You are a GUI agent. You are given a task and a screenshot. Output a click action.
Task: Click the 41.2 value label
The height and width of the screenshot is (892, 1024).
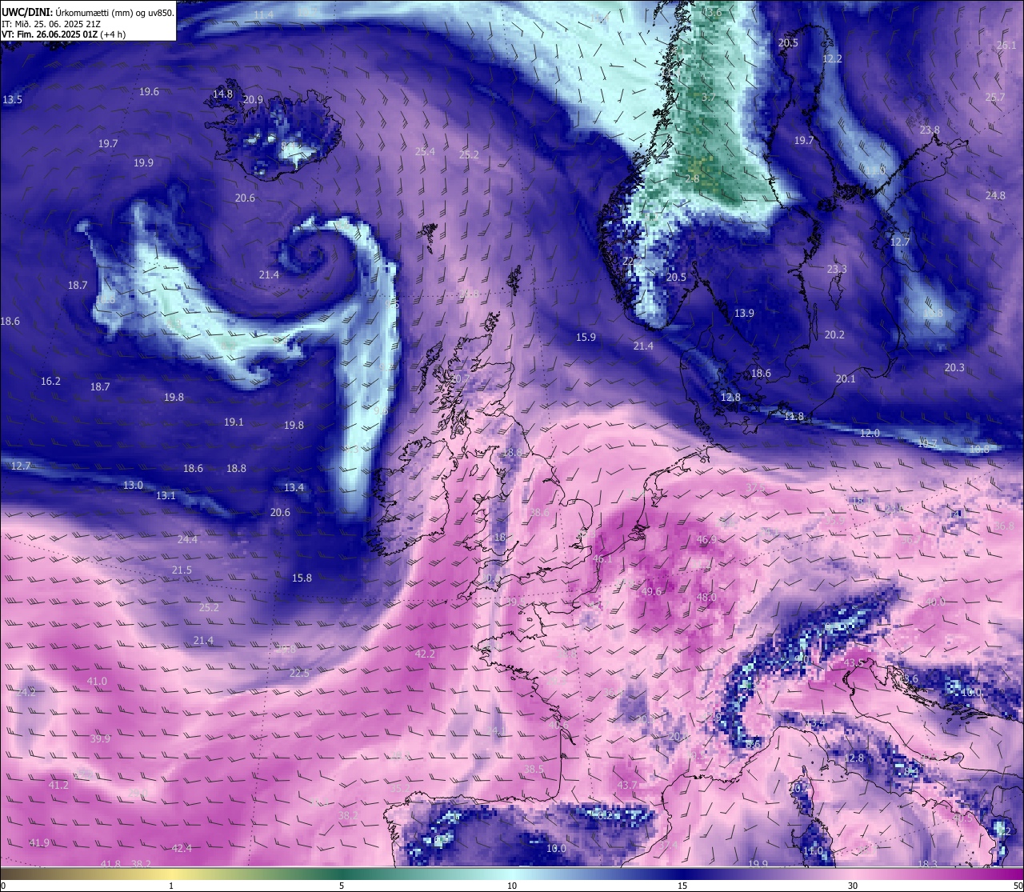coord(58,786)
